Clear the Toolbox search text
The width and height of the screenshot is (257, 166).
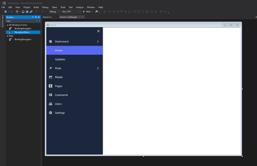[37, 21]
